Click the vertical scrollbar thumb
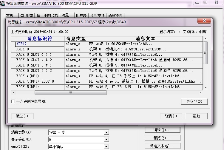The height and width of the screenshot is (150, 224). coord(206,53)
